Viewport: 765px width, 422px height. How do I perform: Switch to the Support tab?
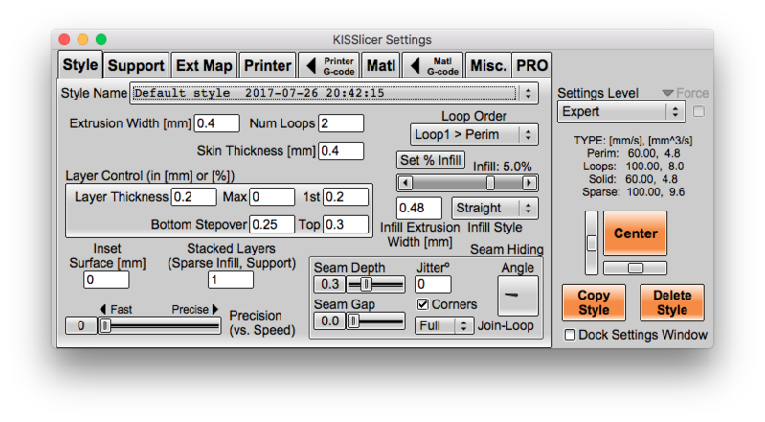tap(136, 65)
